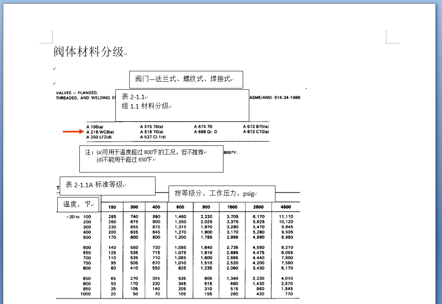Click the value 7,990 in the table
The image size is (442, 304).
click(x=287, y=258)
